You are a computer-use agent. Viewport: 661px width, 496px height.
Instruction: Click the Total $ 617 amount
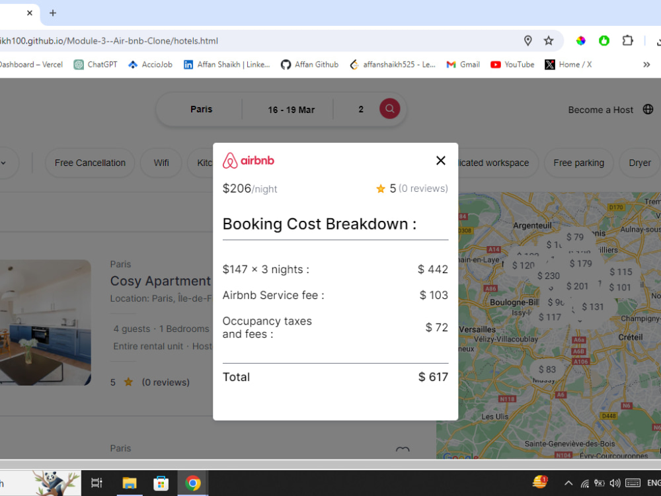coord(433,377)
